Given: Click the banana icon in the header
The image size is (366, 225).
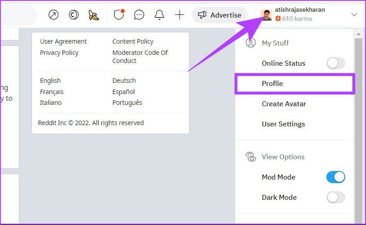Looking at the screenshot, I should tap(94, 15).
